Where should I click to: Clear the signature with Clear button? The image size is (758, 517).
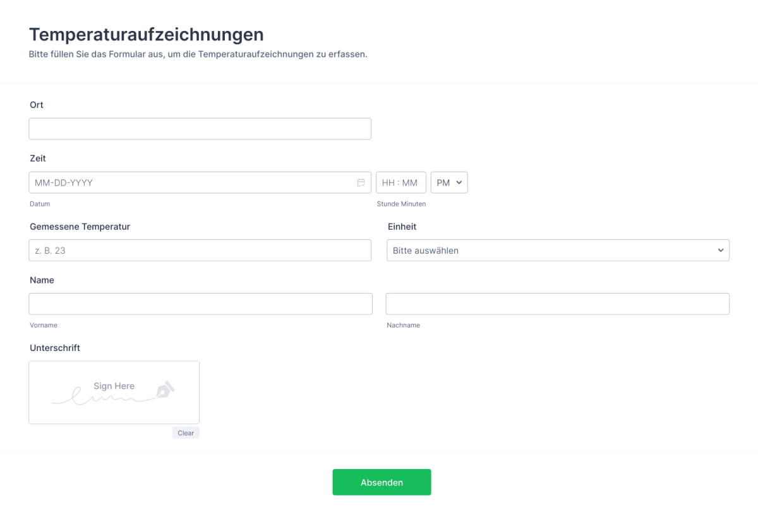click(x=186, y=432)
